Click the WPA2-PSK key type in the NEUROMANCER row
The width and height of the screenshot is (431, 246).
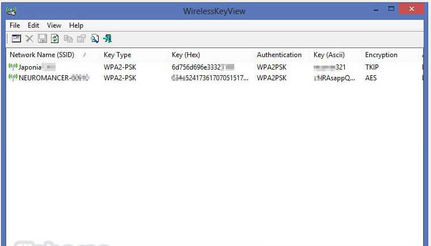coord(120,78)
